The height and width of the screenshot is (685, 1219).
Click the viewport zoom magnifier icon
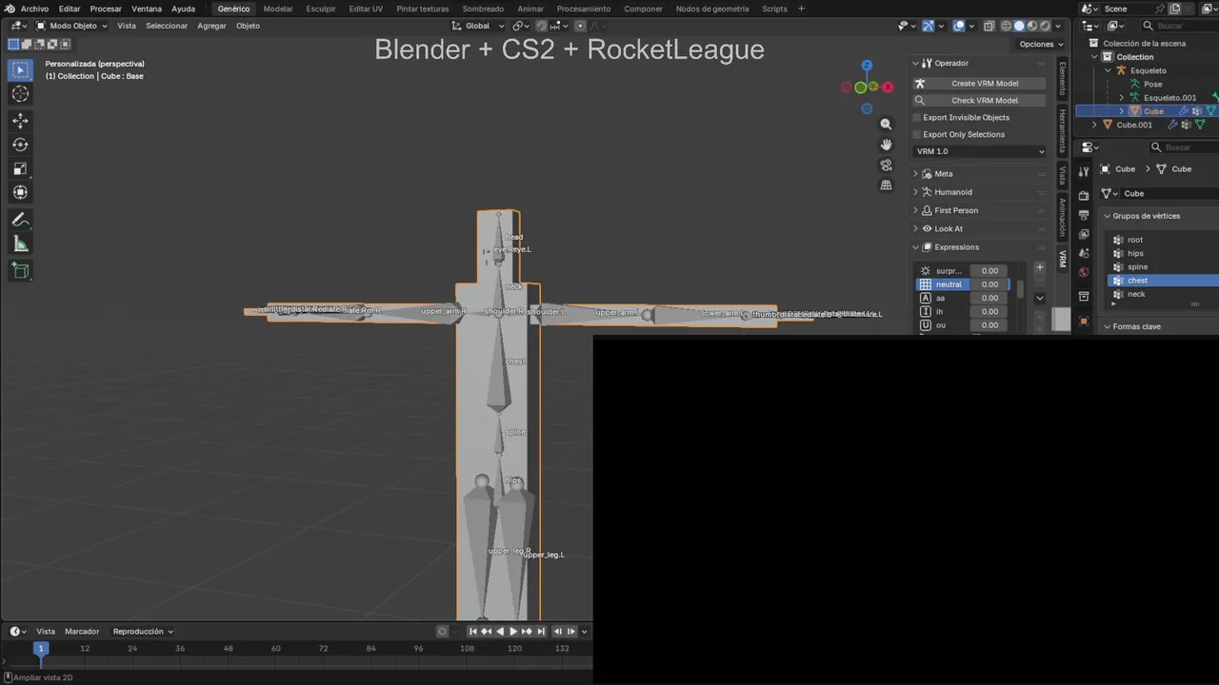pos(886,124)
